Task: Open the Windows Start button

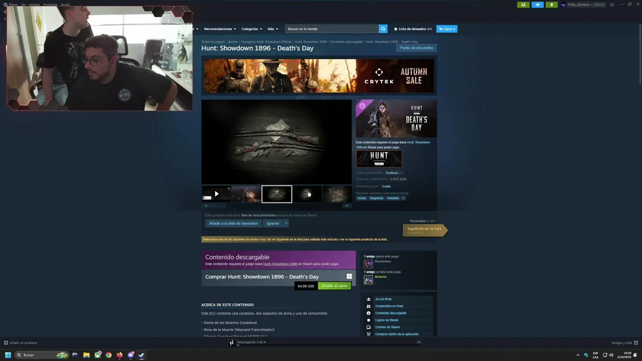Action: [8, 355]
